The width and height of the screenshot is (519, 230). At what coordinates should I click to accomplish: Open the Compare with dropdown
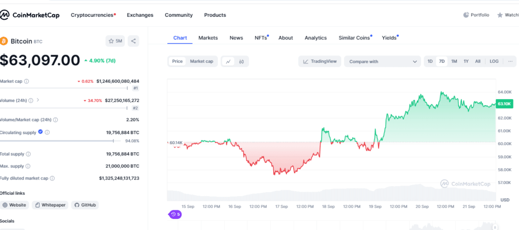[382, 61]
